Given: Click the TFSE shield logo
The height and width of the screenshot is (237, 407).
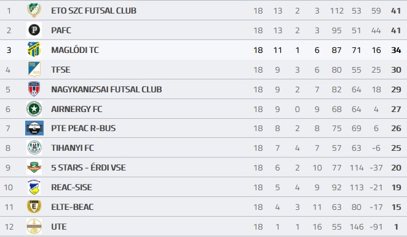Looking at the screenshot, I should pos(34,69).
